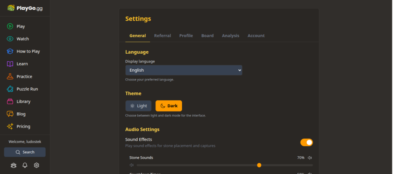This screenshot has height=174, width=393.
Task: Click the Learn book icon
Action: pyautogui.click(x=10, y=64)
